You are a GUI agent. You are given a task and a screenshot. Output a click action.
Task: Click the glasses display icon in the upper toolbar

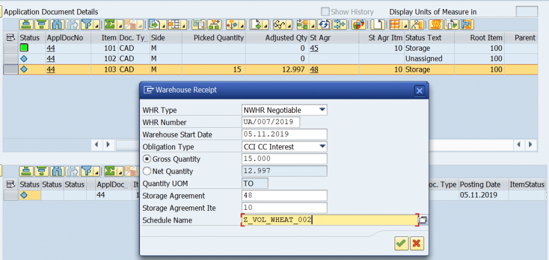point(279,25)
